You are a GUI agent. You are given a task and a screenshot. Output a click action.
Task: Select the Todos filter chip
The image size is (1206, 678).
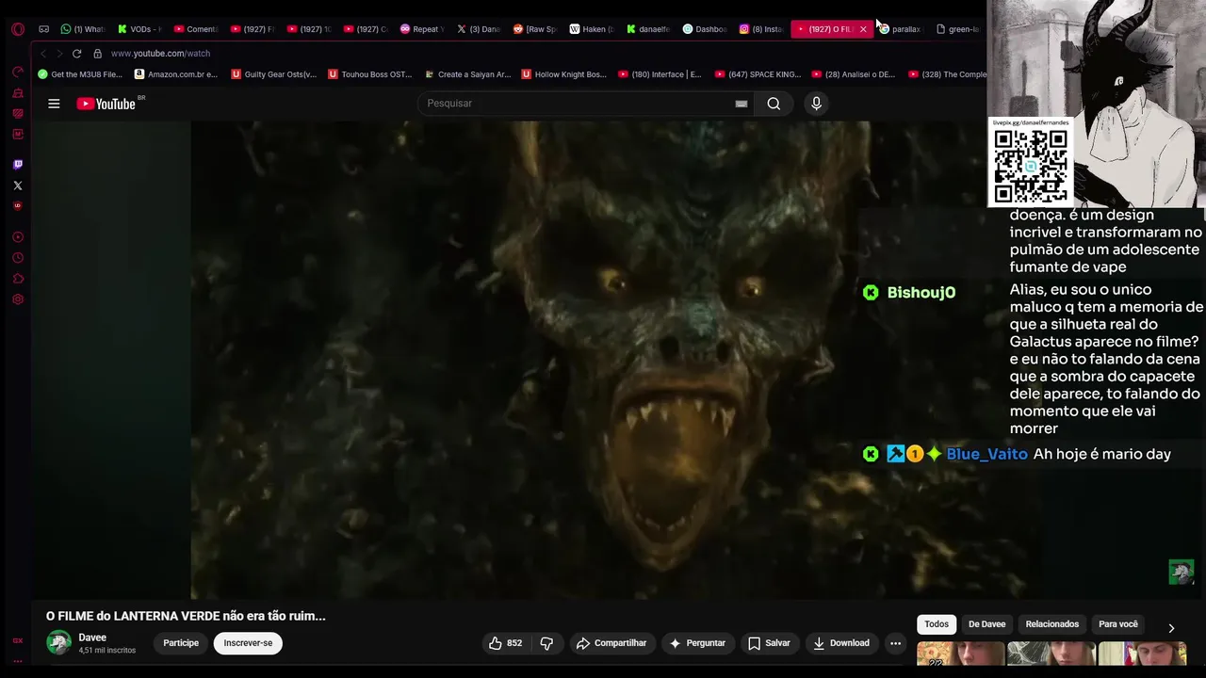937,624
